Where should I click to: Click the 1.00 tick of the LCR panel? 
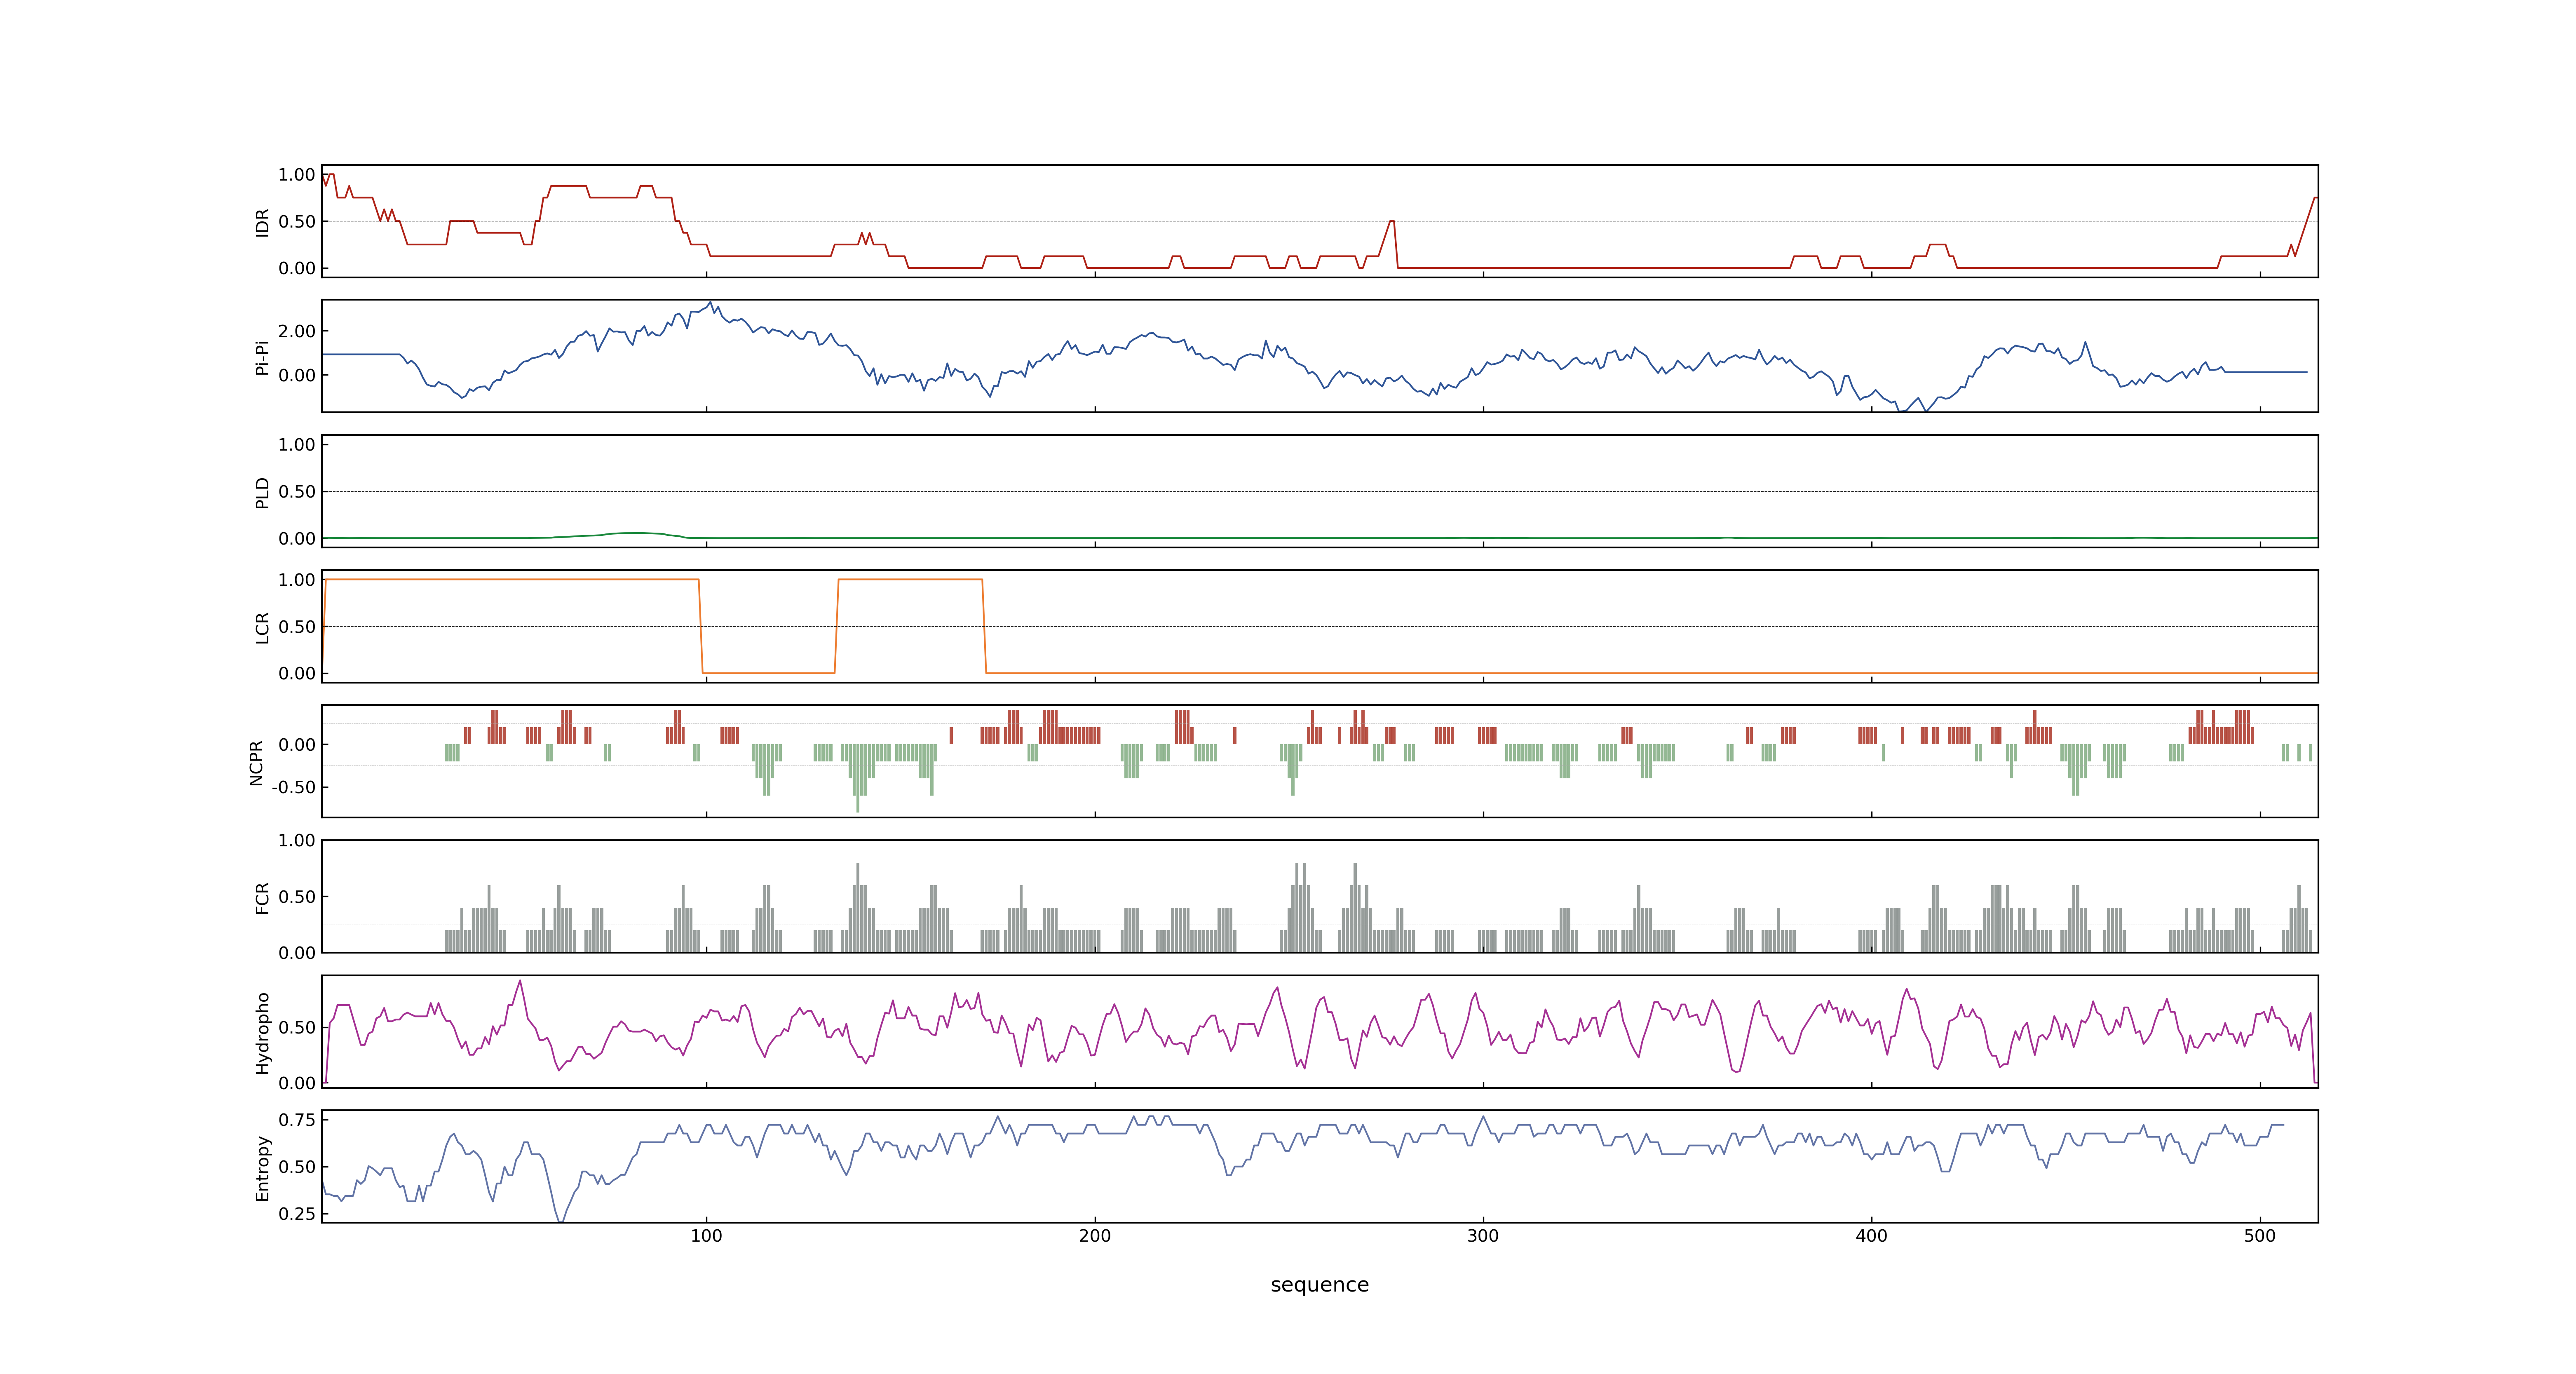click(x=297, y=580)
